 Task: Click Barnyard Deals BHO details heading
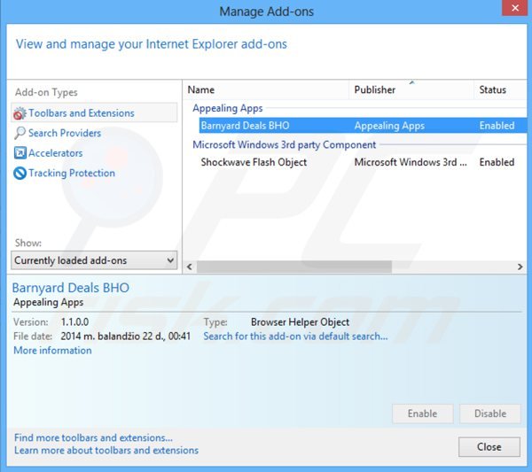tap(71, 288)
